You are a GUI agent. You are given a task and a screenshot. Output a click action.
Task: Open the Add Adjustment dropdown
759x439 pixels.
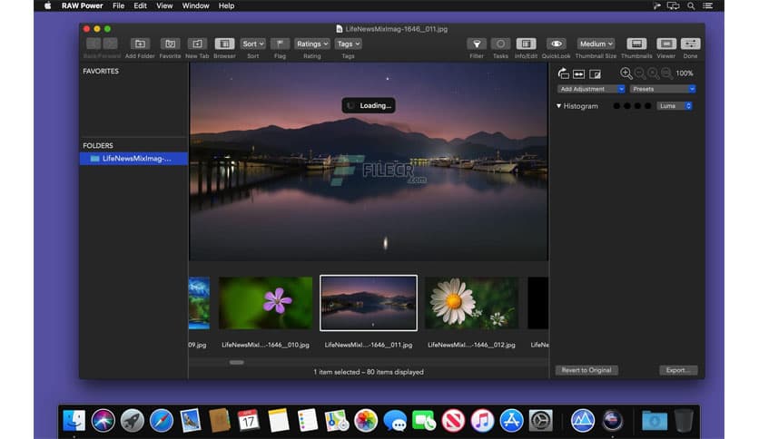tap(591, 89)
